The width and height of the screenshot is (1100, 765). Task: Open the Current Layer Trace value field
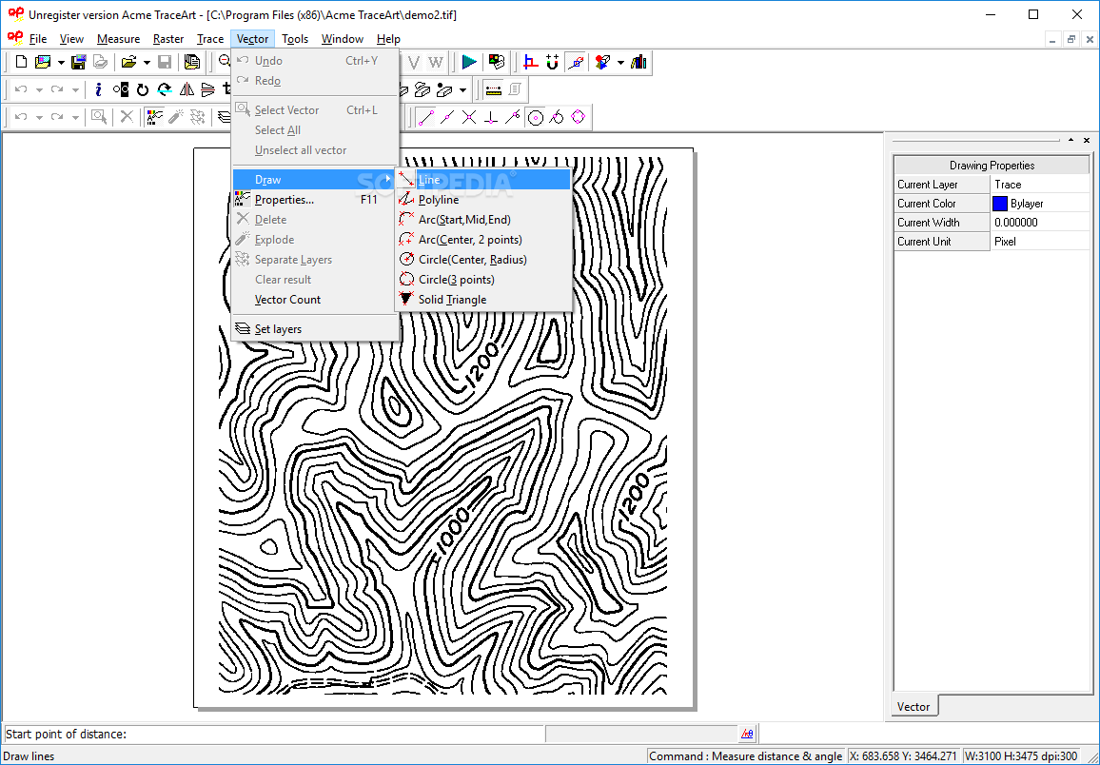click(x=1040, y=185)
